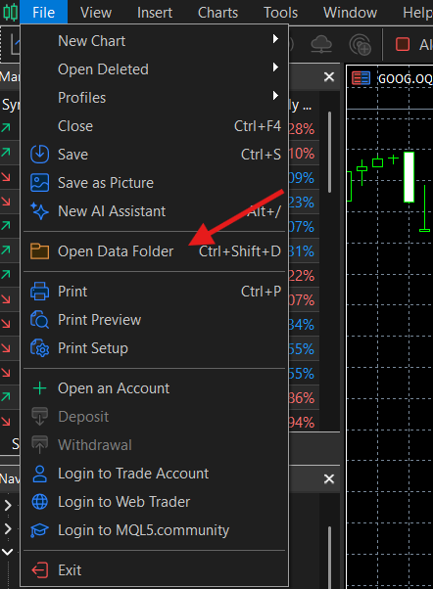
Task: Select Exit entry text
Action: pos(70,570)
